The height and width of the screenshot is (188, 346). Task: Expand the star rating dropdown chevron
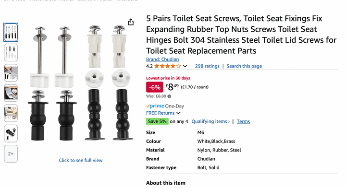[x=185, y=66]
